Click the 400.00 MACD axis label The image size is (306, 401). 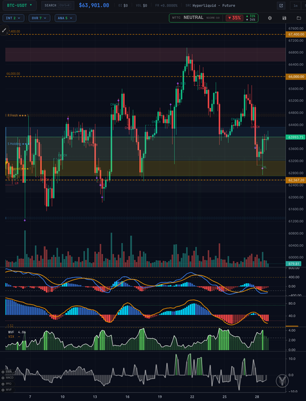(x=294, y=277)
